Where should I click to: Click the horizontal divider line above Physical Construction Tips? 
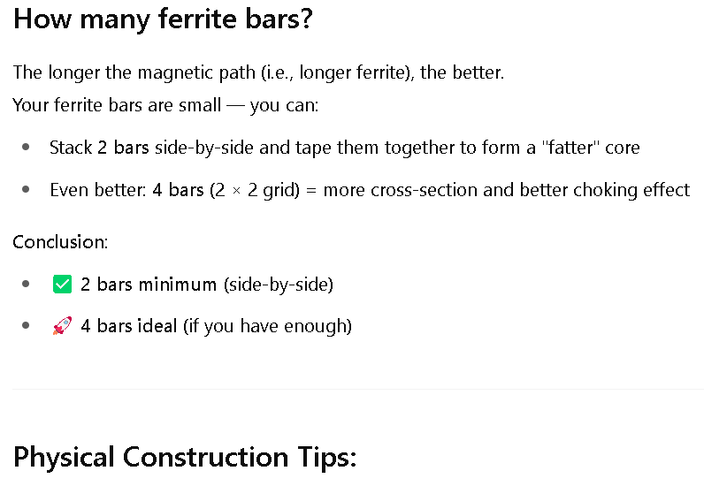click(x=358, y=389)
